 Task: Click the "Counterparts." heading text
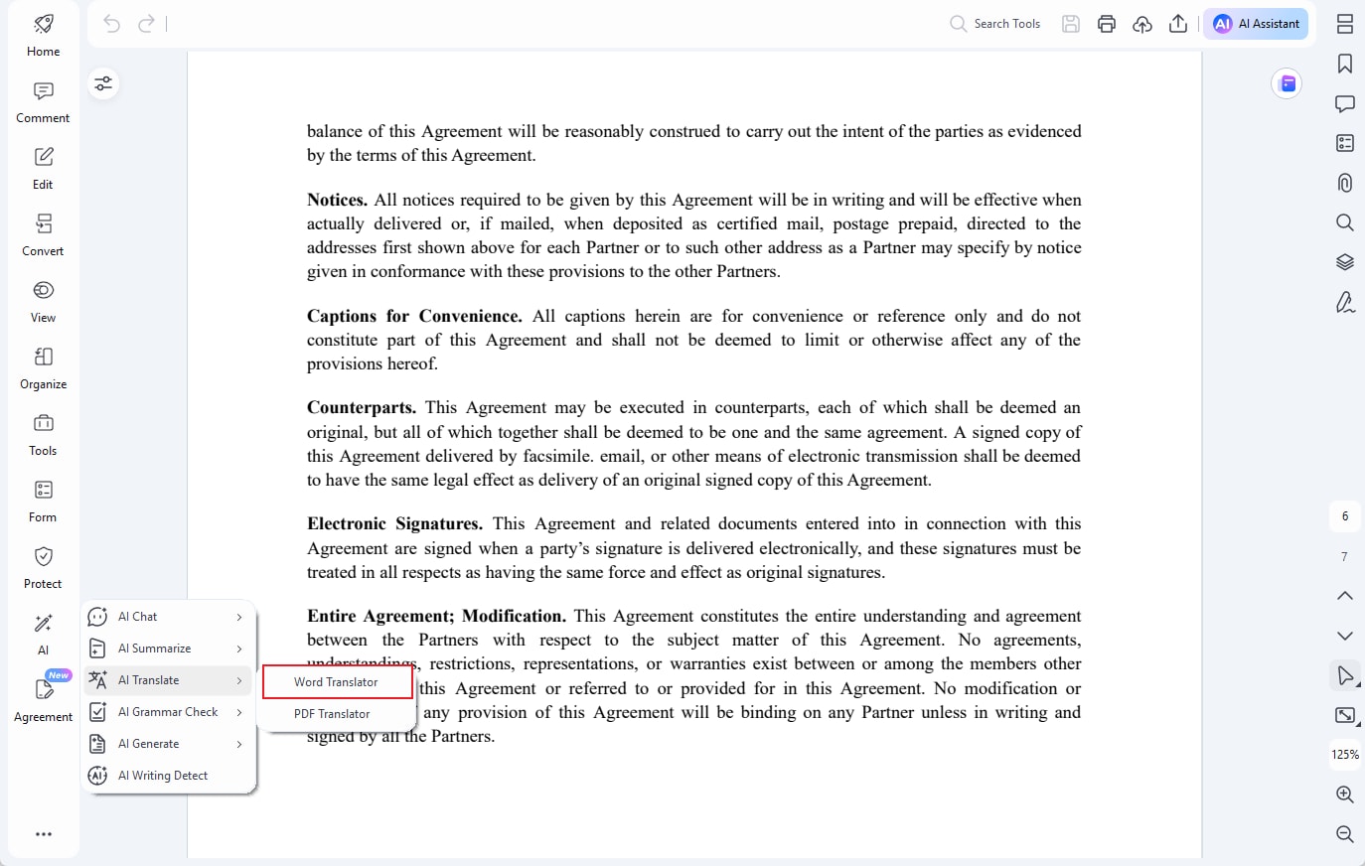point(362,407)
